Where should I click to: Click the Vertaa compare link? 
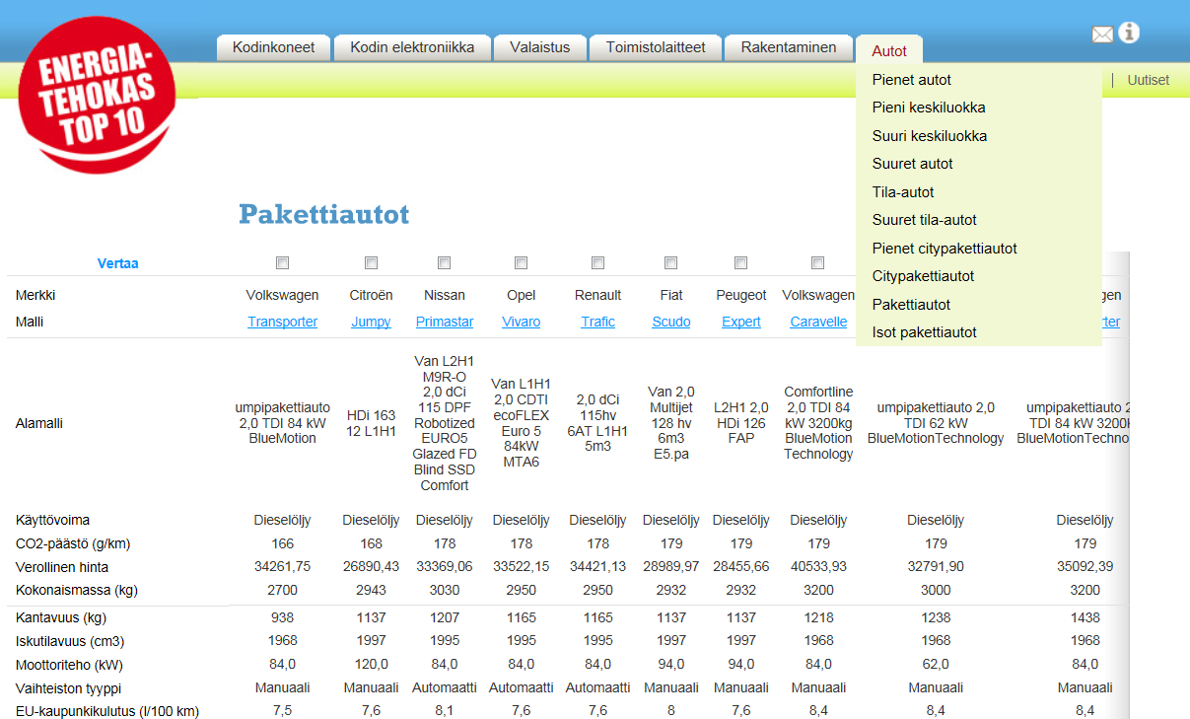[118, 263]
